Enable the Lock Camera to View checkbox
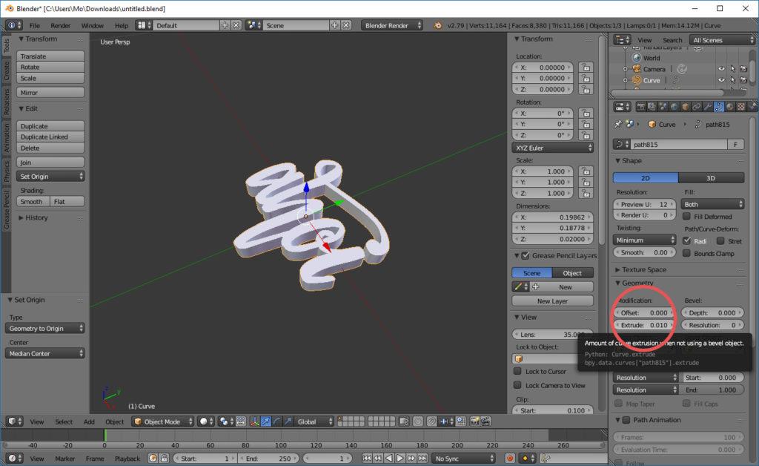The height and width of the screenshot is (466, 759). coord(517,385)
